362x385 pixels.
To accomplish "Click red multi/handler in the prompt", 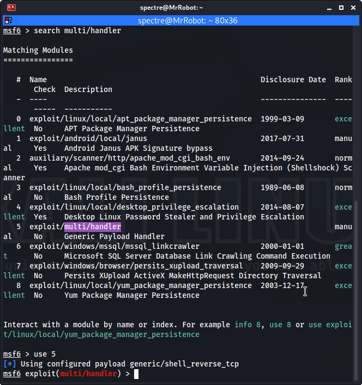I will [x=88, y=374].
